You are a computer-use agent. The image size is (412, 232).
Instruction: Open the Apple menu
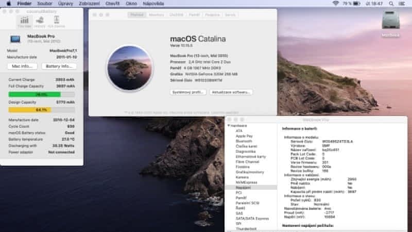coord(9,4)
